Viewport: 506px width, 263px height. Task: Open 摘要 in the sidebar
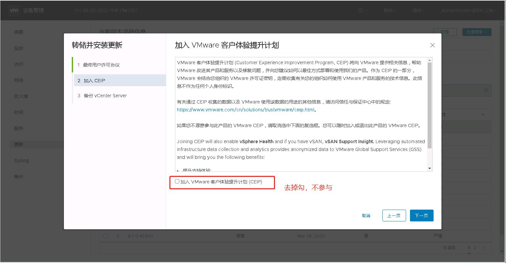[x=19, y=32]
